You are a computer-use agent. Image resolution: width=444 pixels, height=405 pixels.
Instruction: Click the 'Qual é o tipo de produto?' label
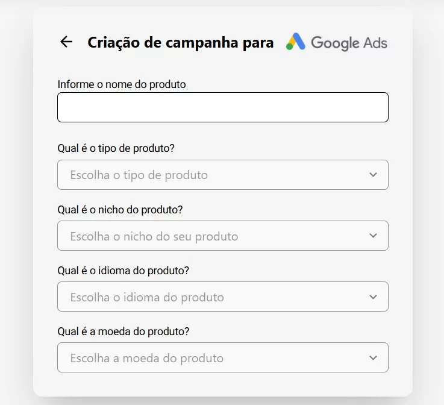(120, 148)
